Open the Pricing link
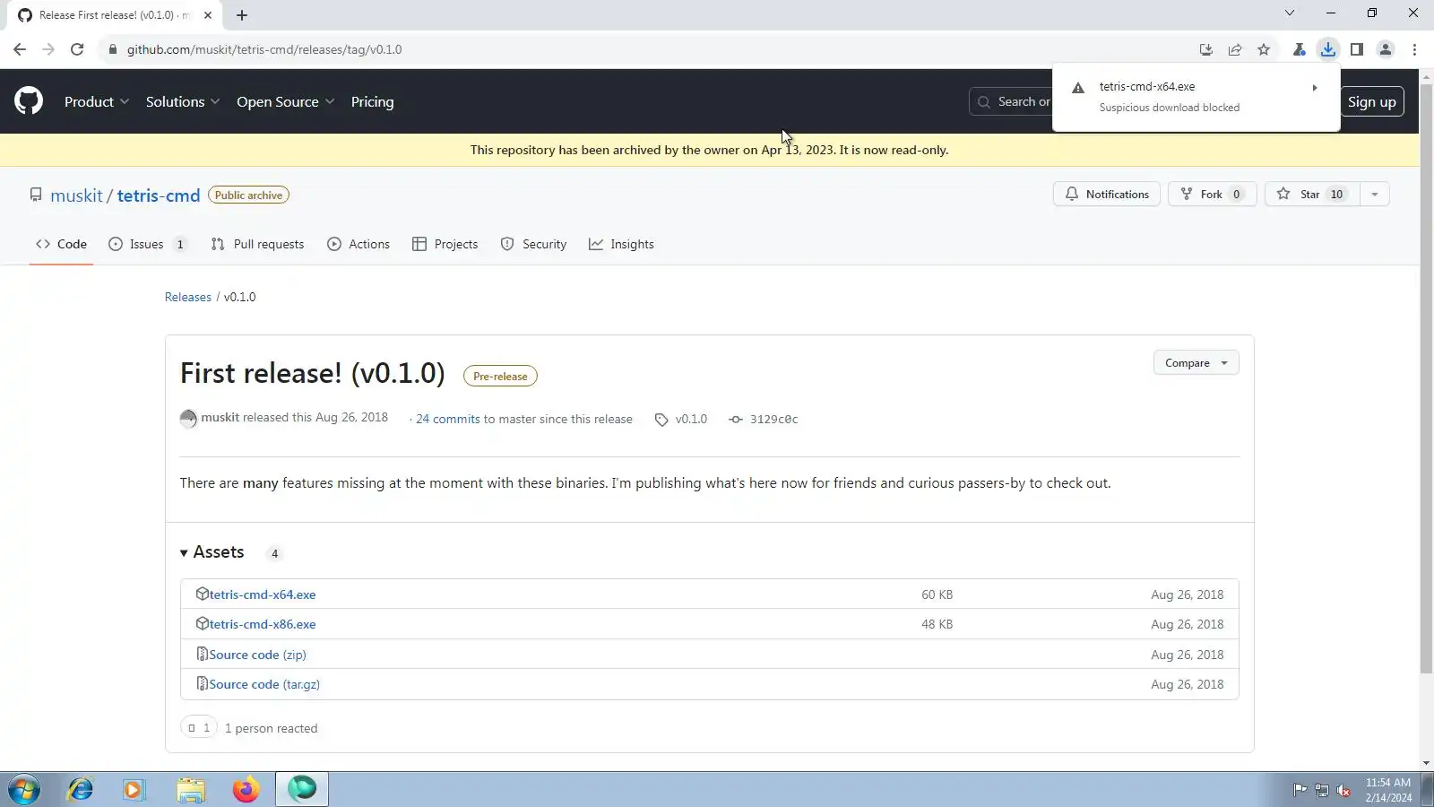The width and height of the screenshot is (1434, 807). pos(373,101)
